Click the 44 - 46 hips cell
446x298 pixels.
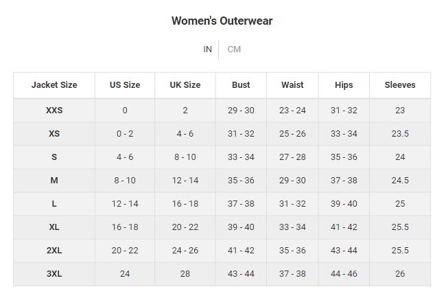pos(344,274)
